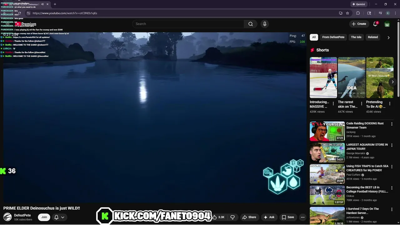This screenshot has height=225, width=400.
Task: Open the 27:21 Code Raiding video thumbnail
Action: [x=327, y=131]
